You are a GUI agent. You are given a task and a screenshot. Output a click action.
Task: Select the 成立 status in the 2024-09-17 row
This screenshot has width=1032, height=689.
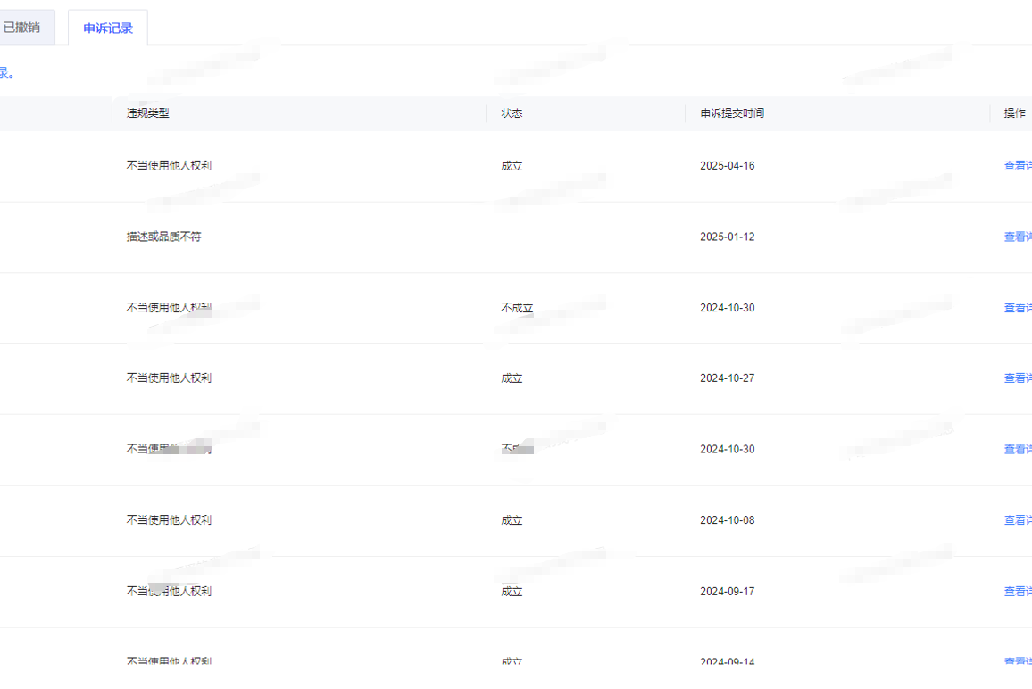pyautogui.click(x=512, y=591)
